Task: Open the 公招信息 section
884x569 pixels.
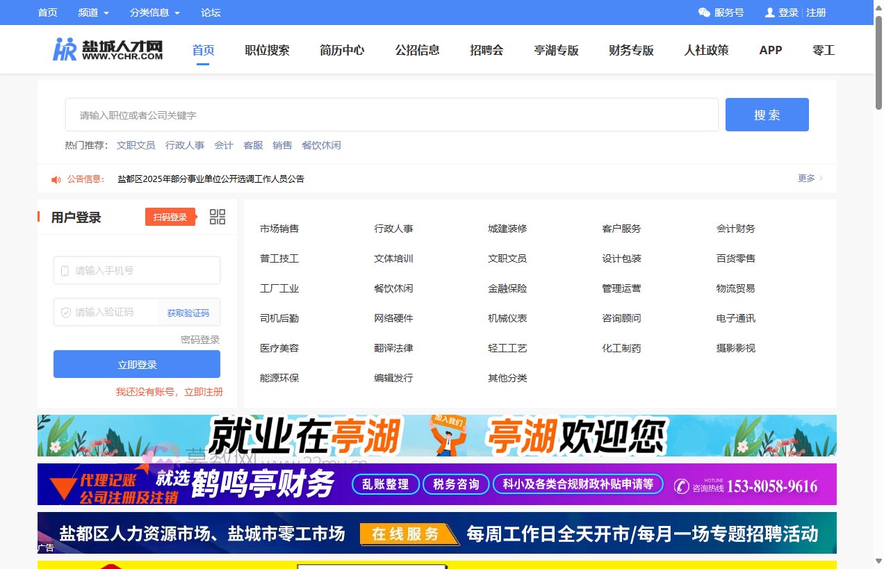Action: point(417,49)
